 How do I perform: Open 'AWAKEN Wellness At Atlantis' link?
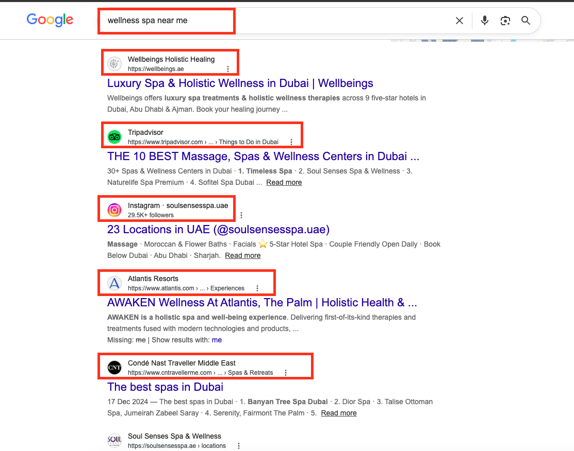(262, 303)
